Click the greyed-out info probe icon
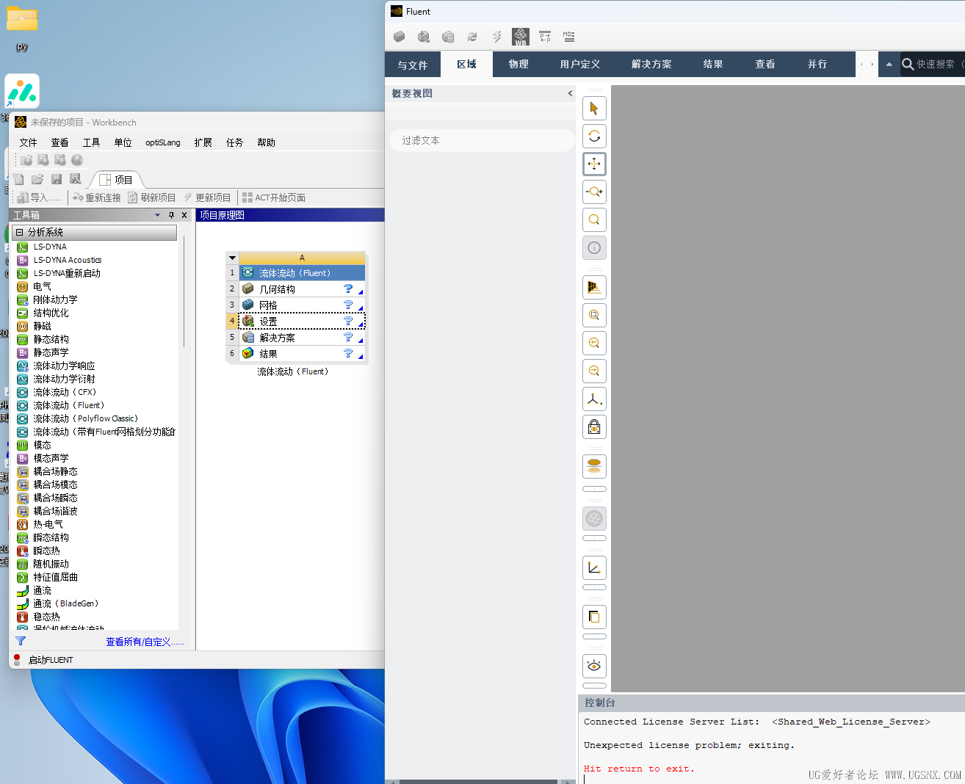The image size is (965, 784). pyautogui.click(x=594, y=247)
